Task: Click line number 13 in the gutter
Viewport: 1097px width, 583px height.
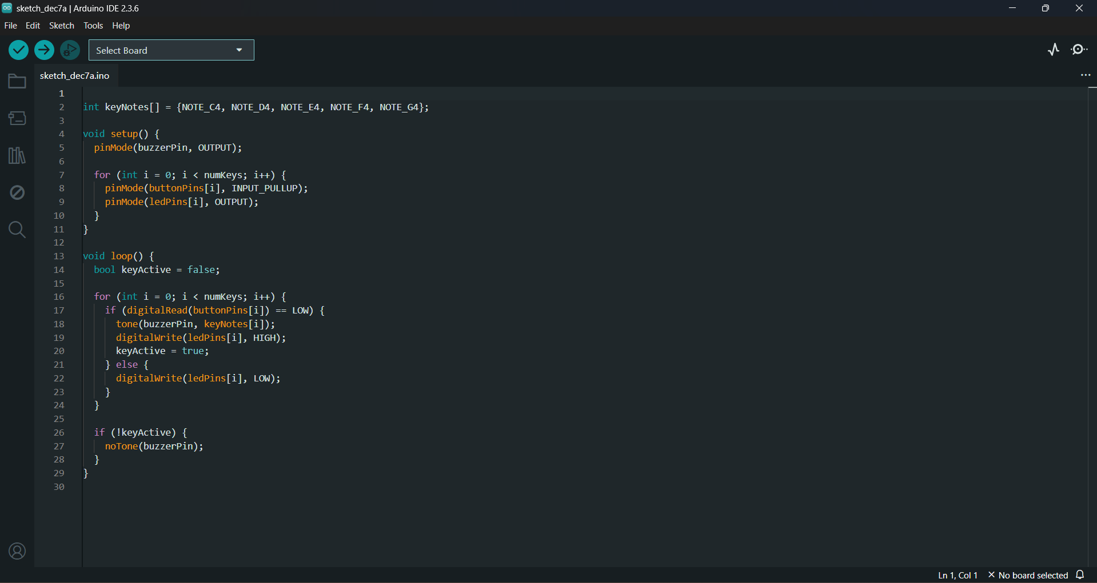Action: click(x=59, y=256)
